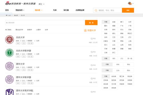Viewport: 143px width, 95px height.
Task: Select the 理工类 school type filter
Action: pyautogui.click(x=122, y=76)
